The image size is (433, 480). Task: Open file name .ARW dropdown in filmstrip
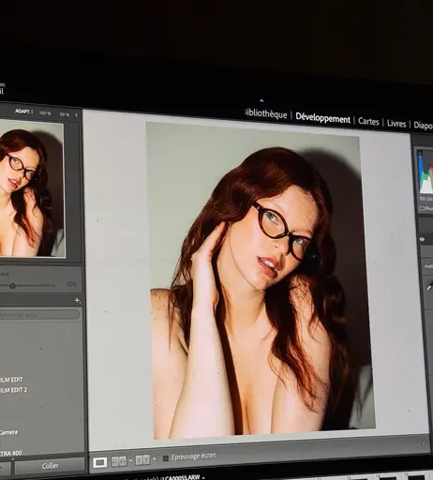(x=203, y=477)
